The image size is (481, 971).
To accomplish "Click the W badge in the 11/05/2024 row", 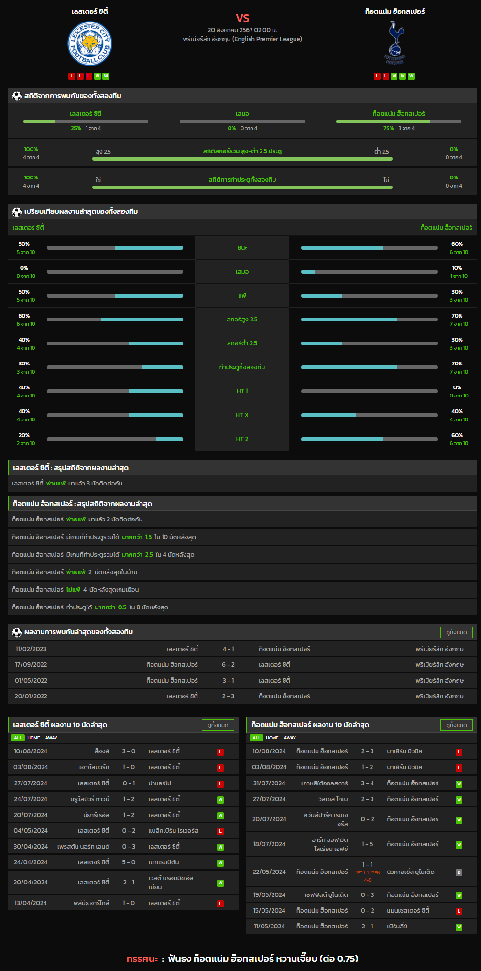I will coord(459,927).
